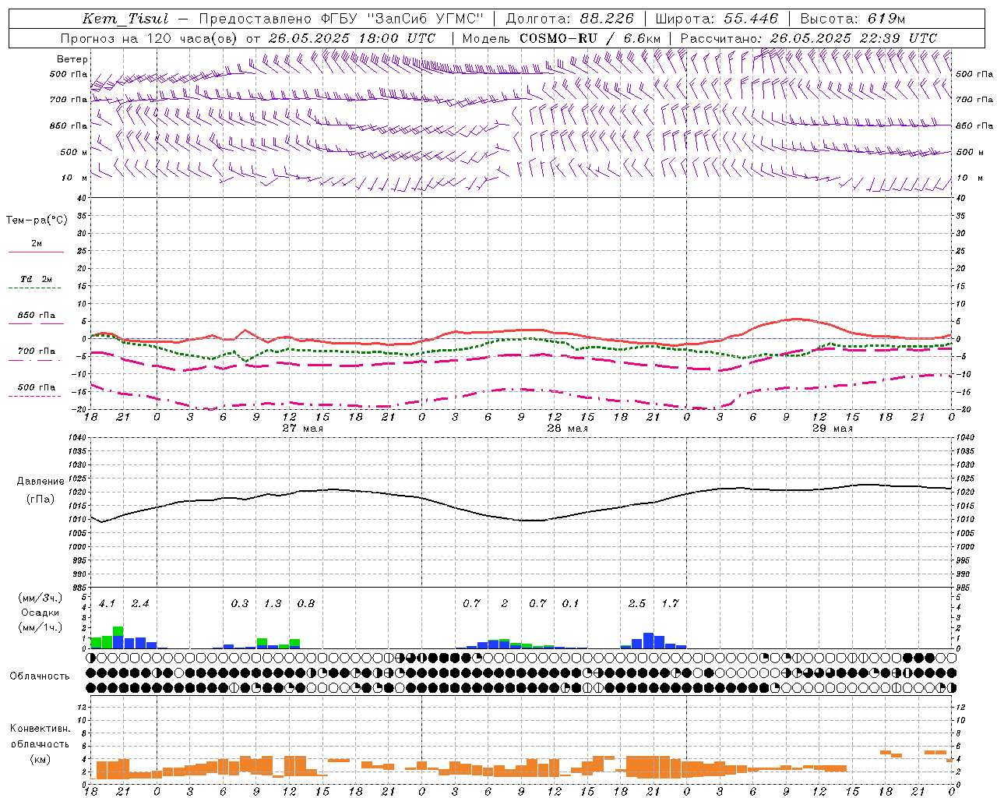Click the dash-dot line sample under 500 гПа legend
997x798 pixels.
click(x=35, y=396)
